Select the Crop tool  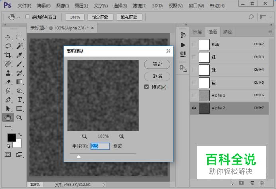pos(8,55)
